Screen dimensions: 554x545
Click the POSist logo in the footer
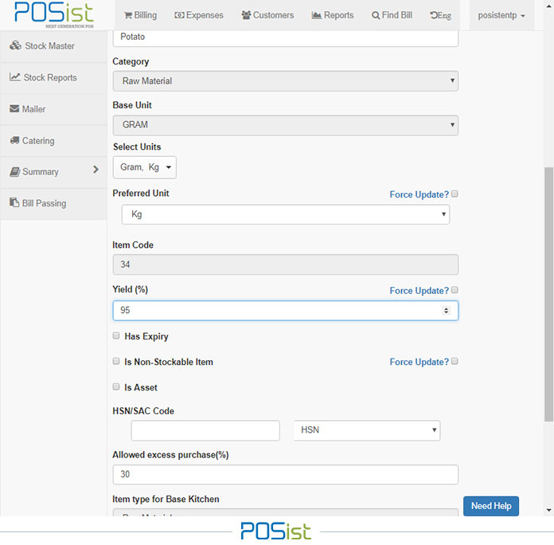point(276,531)
